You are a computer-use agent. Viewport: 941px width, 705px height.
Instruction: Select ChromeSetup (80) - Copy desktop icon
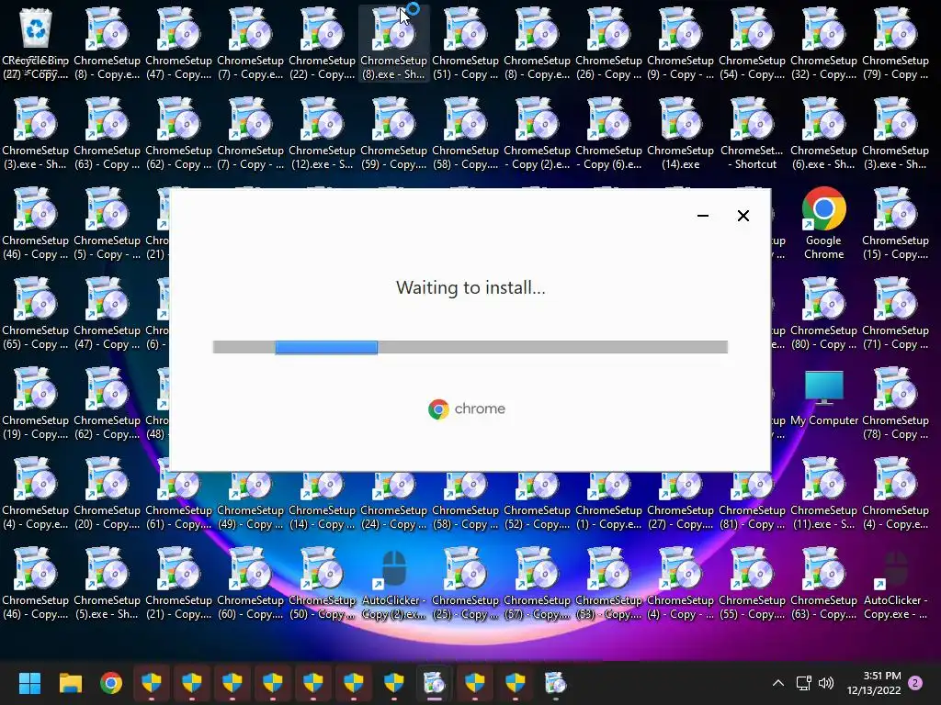pos(823,314)
